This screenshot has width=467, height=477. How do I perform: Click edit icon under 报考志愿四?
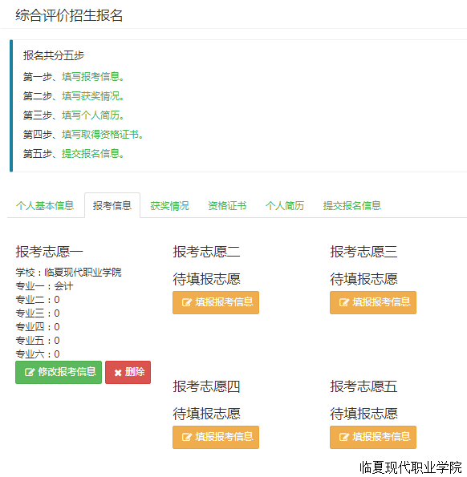point(187,437)
